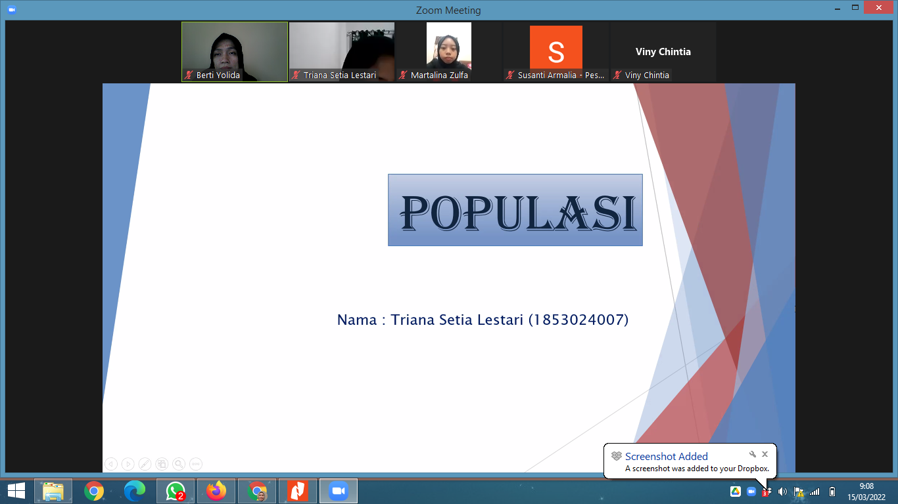Dismiss the Dropbox notification with X
Image resolution: width=898 pixels, height=504 pixels.
[x=765, y=454]
